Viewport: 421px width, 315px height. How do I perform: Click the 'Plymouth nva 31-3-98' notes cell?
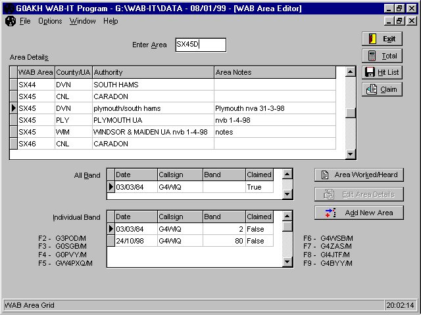(x=275, y=108)
